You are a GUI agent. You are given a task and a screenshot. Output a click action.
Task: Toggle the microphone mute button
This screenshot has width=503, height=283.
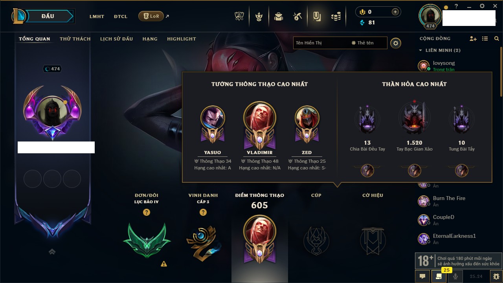(455, 276)
